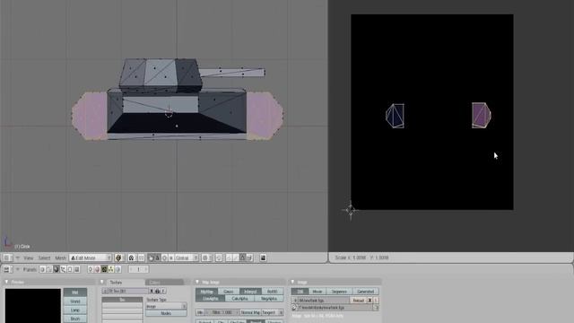Select the Movie image source
This screenshot has height=323, width=574.
(x=317, y=292)
